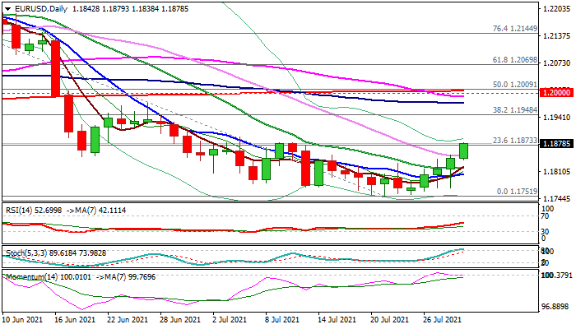This screenshot has width=576, height=329.
Task: Click the EURUSD,Daily chart title text
Action: pos(39,8)
